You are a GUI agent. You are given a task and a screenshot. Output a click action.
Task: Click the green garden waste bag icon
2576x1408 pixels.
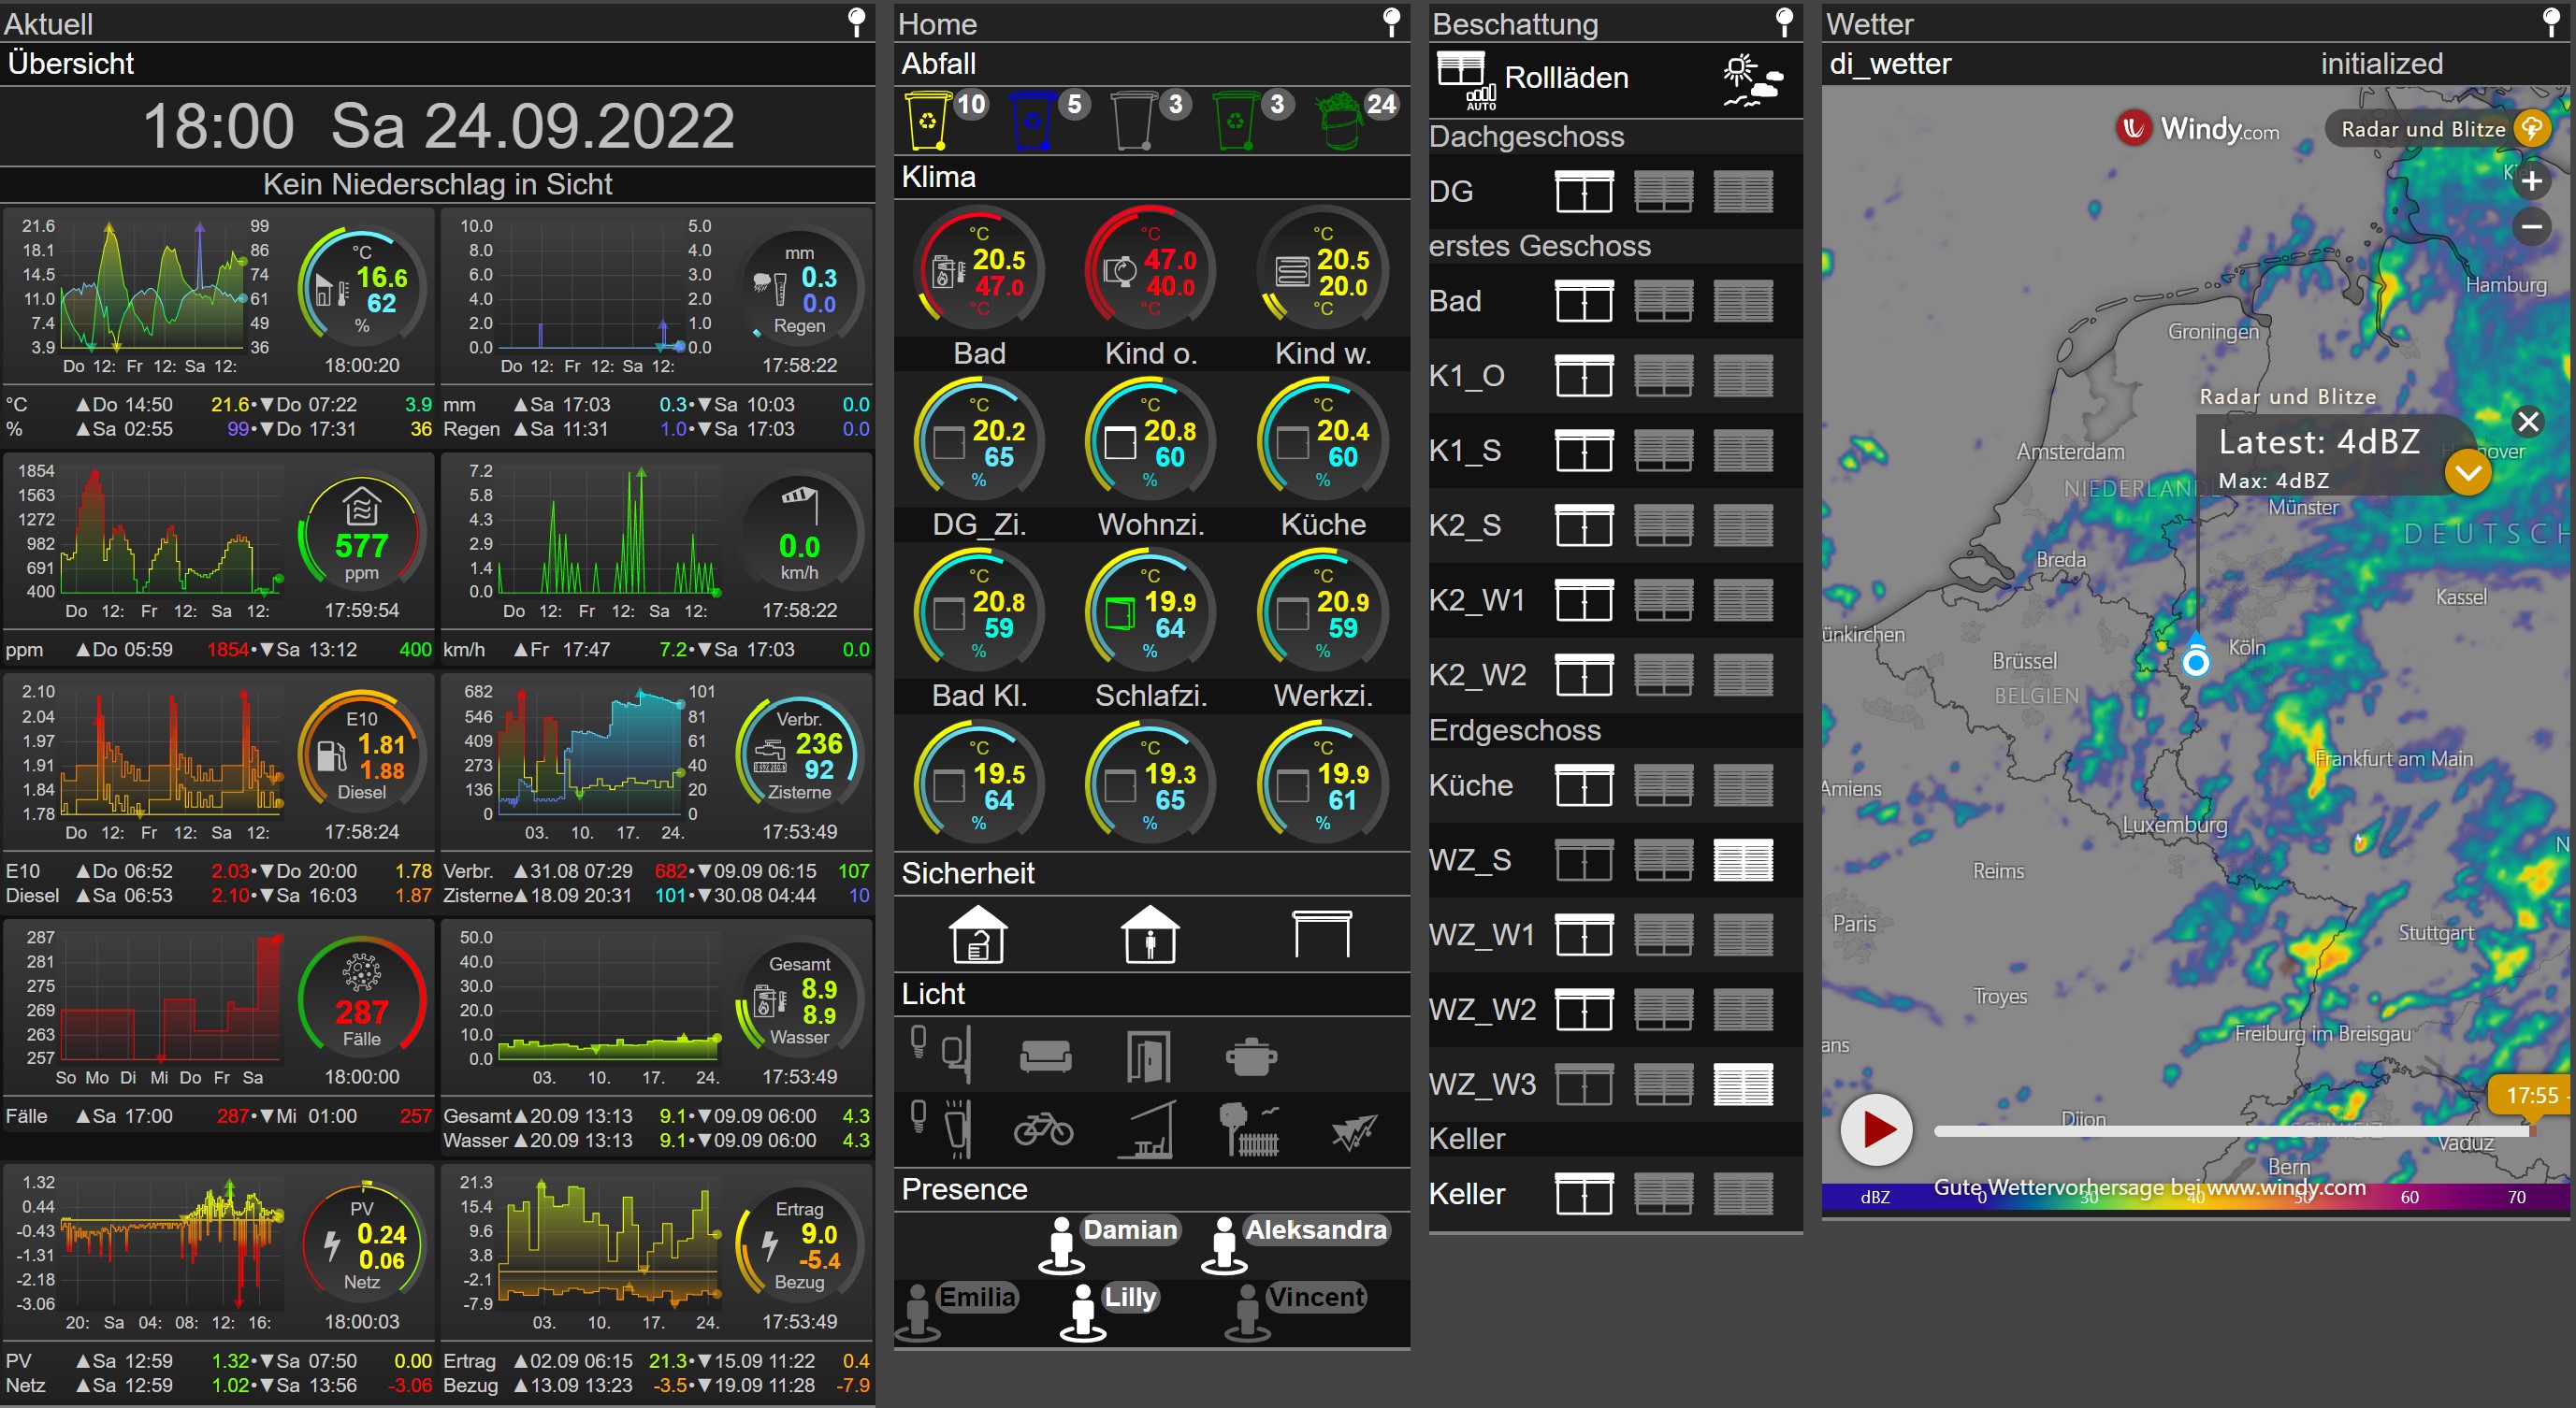coord(1341,121)
